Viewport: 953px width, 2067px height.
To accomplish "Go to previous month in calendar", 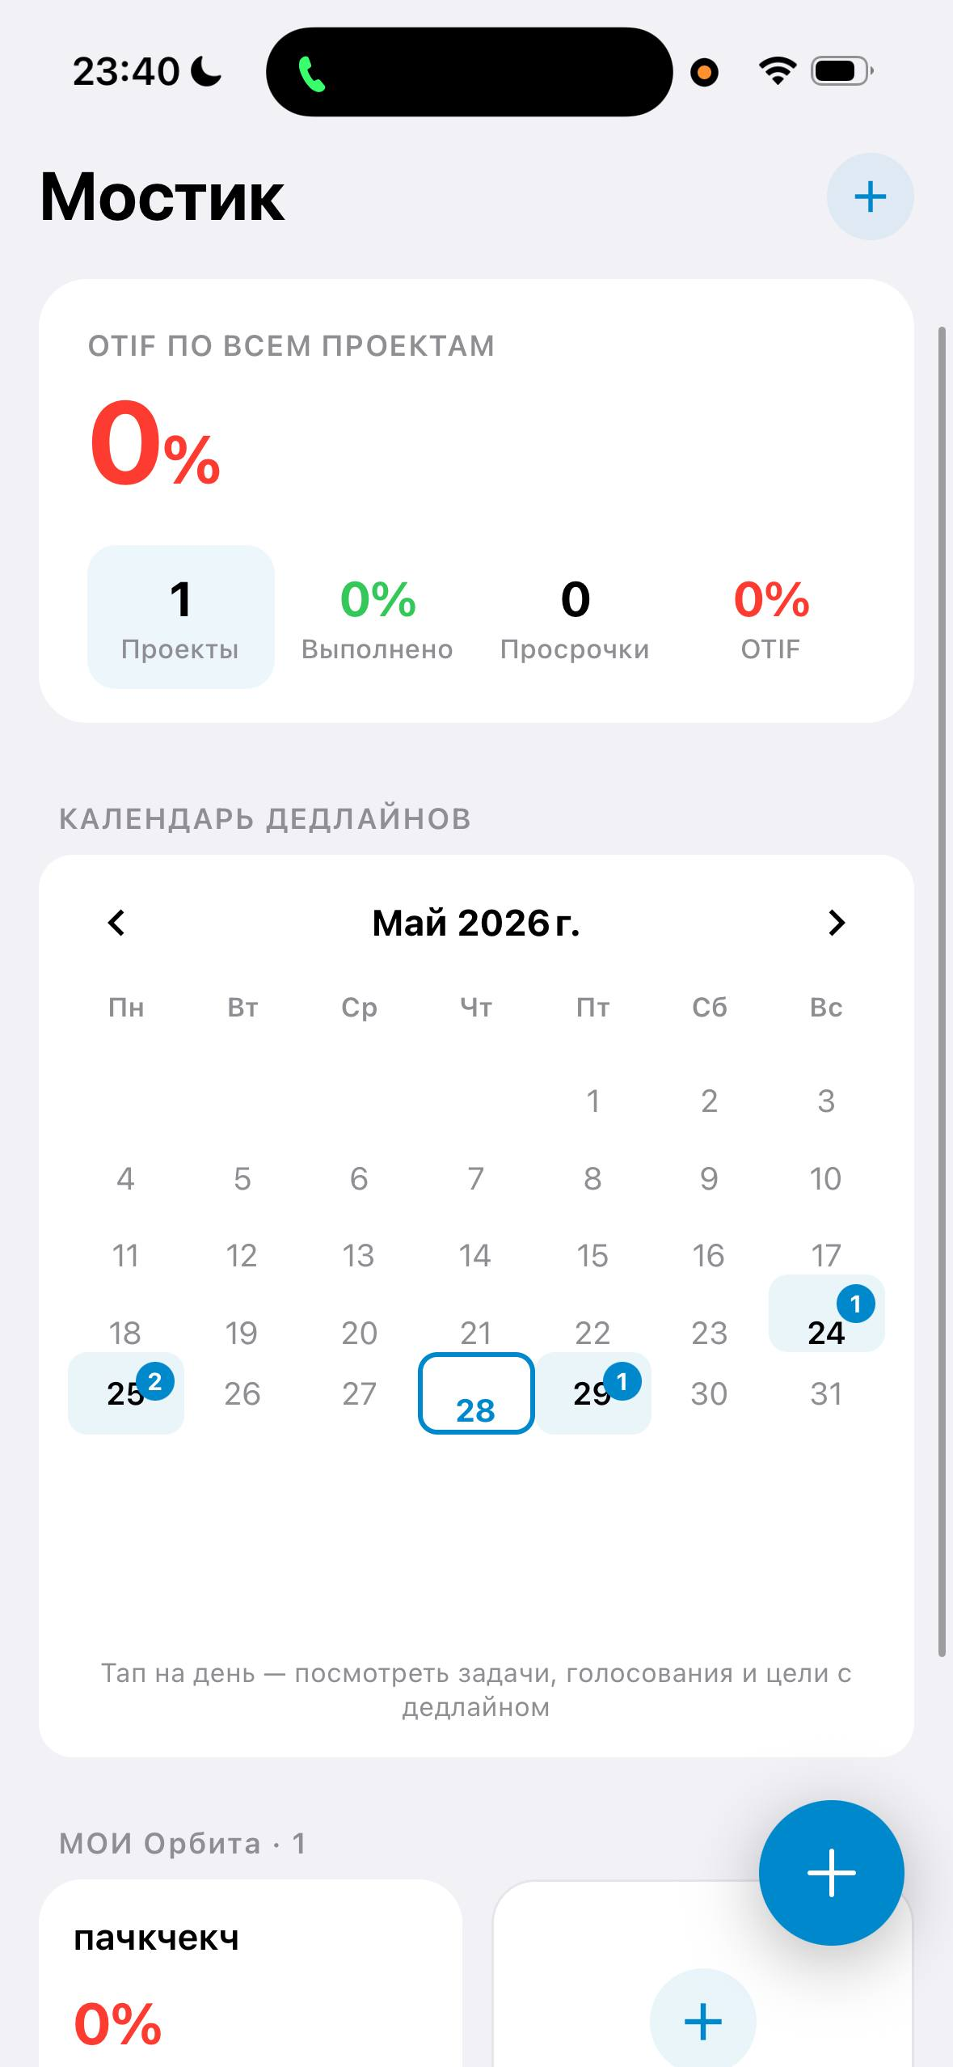I will click(x=116, y=923).
